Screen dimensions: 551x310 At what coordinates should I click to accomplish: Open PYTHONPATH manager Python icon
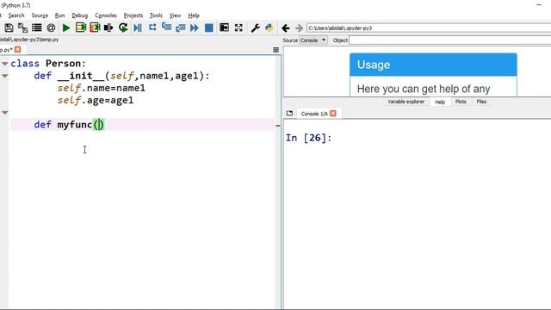269,28
